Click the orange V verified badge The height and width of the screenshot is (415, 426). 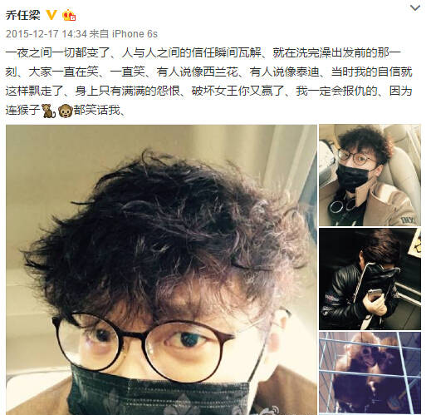pyautogui.click(x=51, y=15)
